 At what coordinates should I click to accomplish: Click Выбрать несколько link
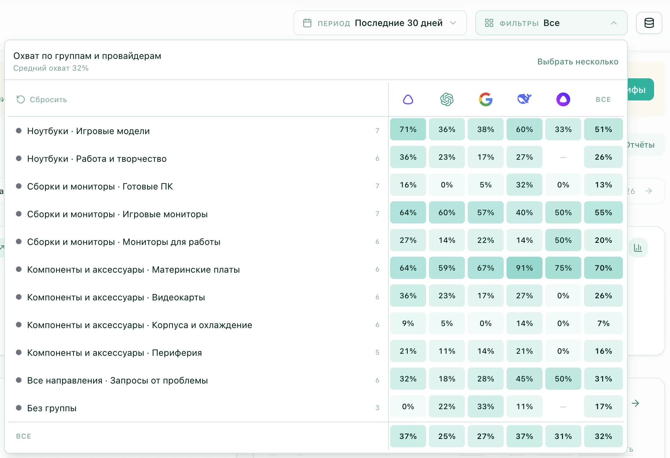point(578,62)
